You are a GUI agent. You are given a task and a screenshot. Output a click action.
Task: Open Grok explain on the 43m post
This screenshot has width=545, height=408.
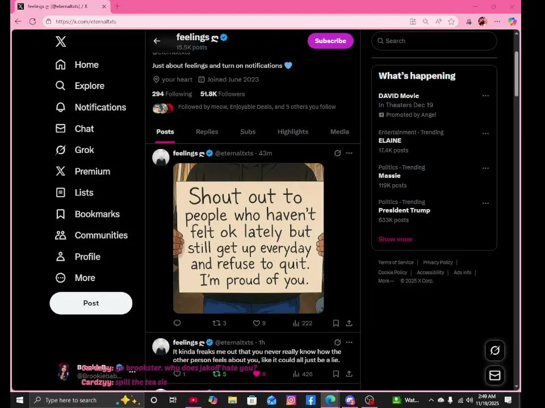[x=337, y=153]
